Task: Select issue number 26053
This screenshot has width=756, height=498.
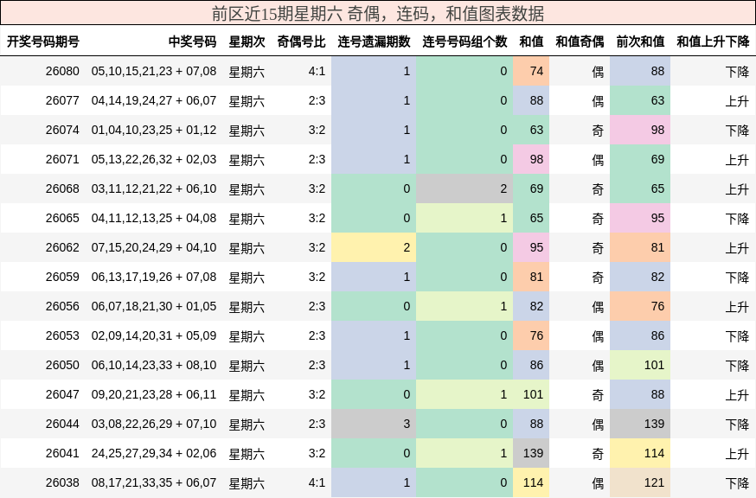Action: [62, 336]
